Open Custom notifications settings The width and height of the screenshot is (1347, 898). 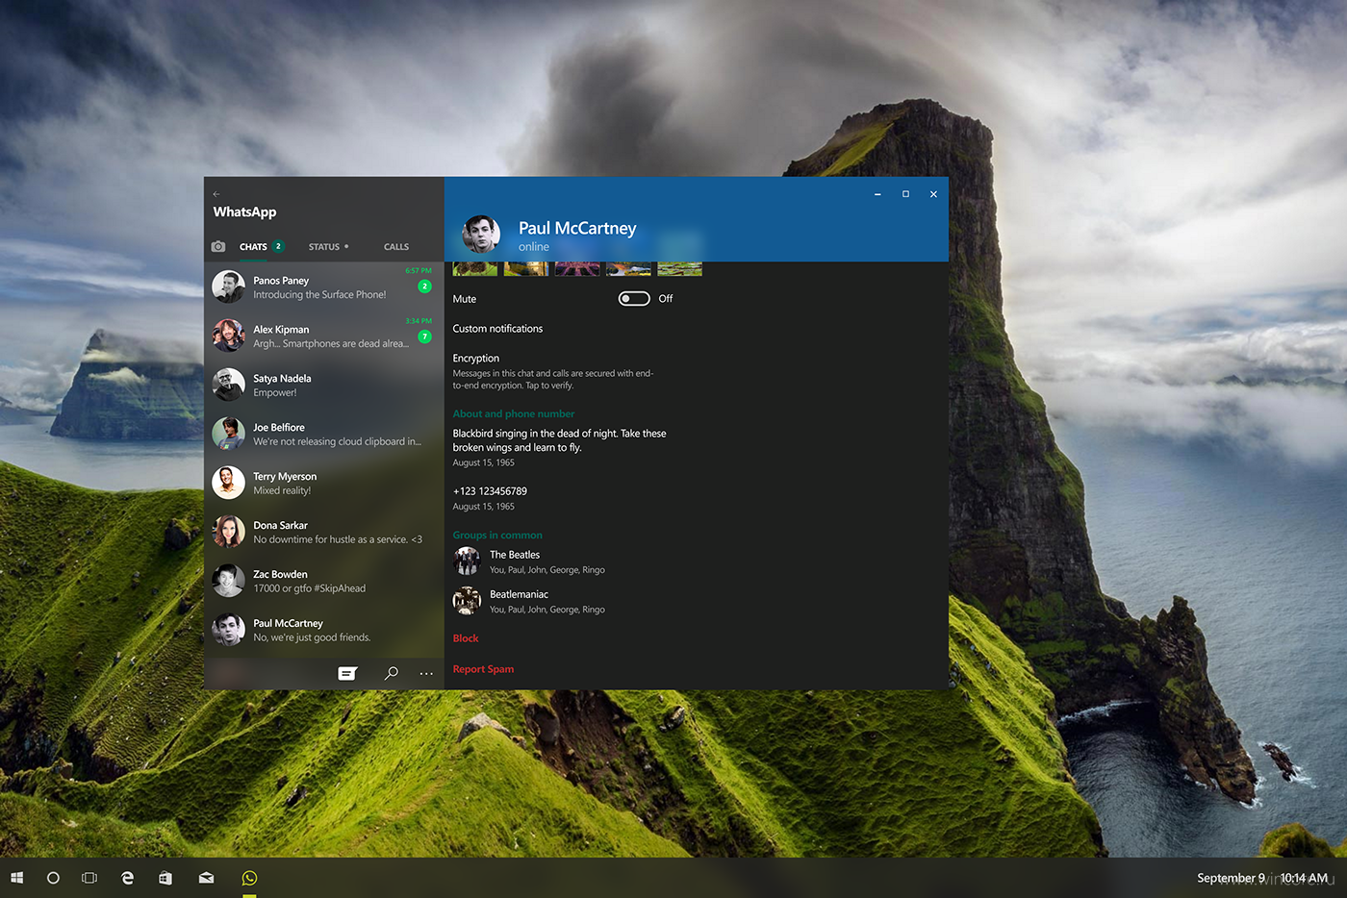[x=497, y=329]
